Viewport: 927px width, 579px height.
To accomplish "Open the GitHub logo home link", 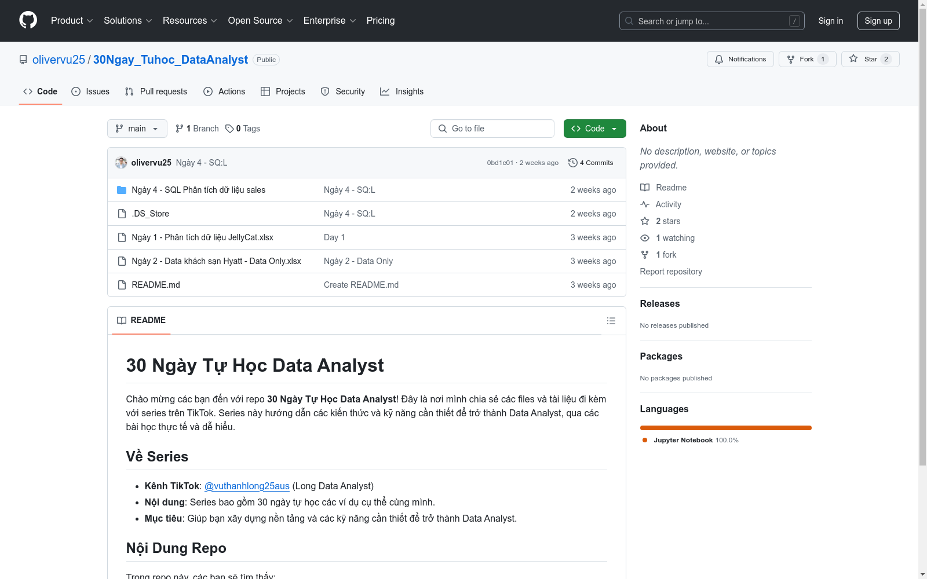I will pyautogui.click(x=28, y=20).
